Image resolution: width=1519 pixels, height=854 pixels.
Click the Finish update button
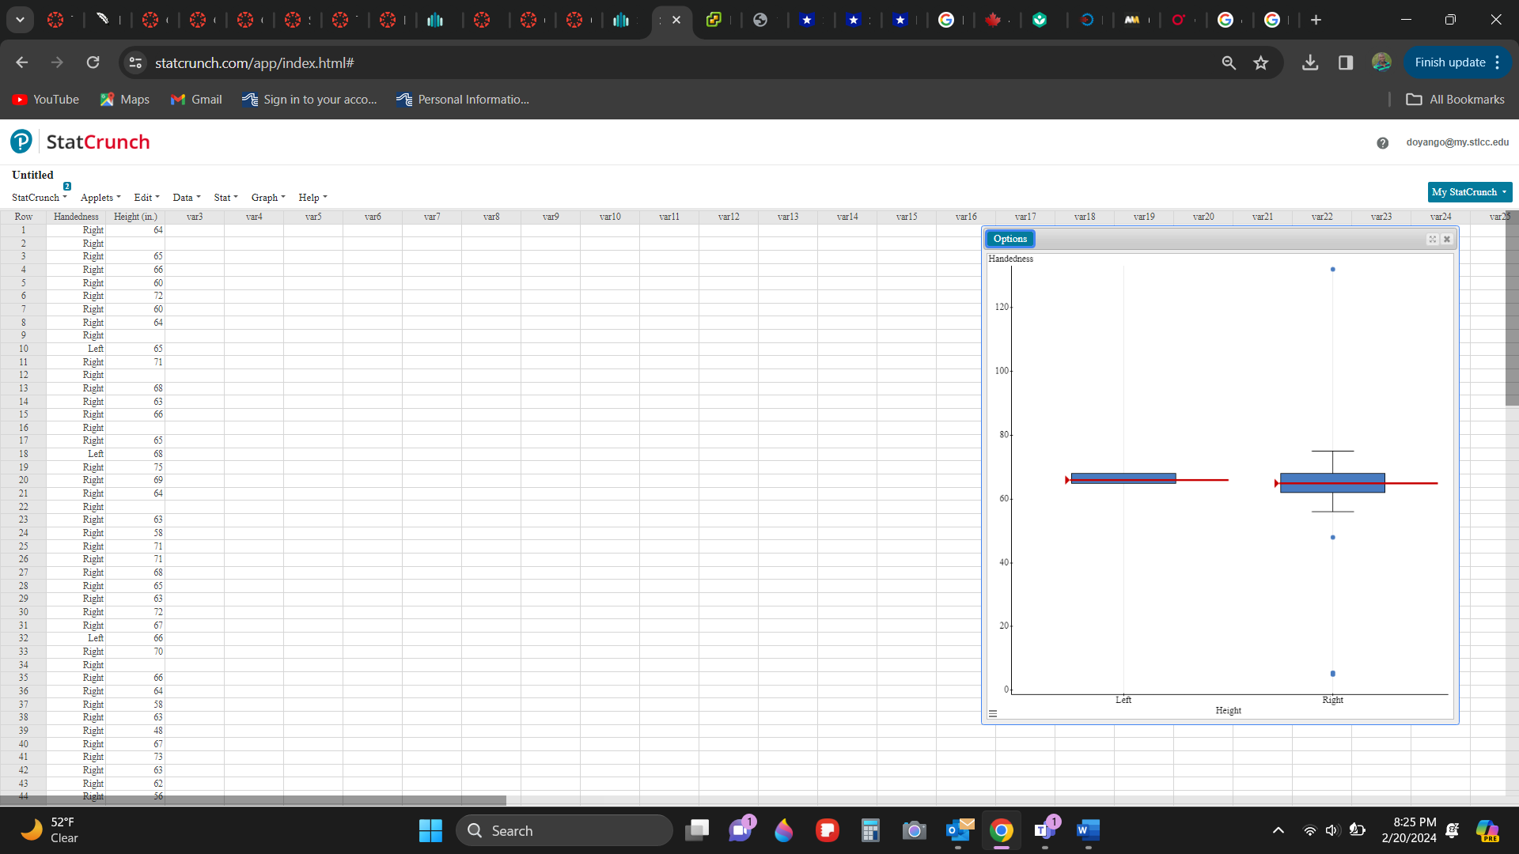pos(1449,62)
